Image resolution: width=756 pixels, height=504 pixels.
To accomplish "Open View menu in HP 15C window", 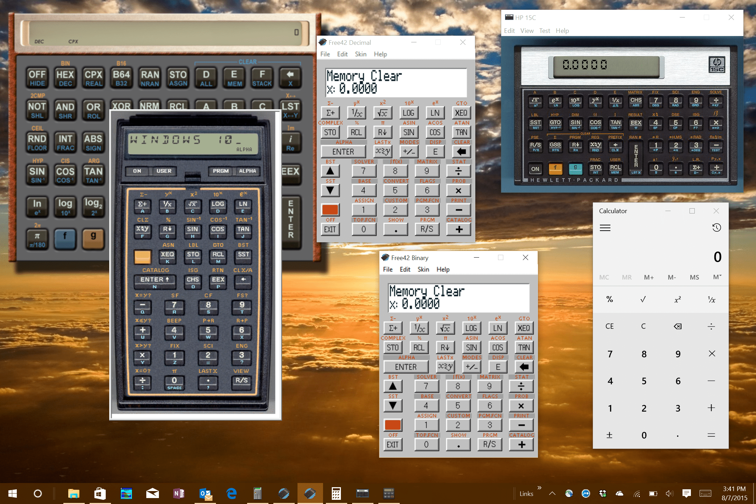I will (527, 30).
